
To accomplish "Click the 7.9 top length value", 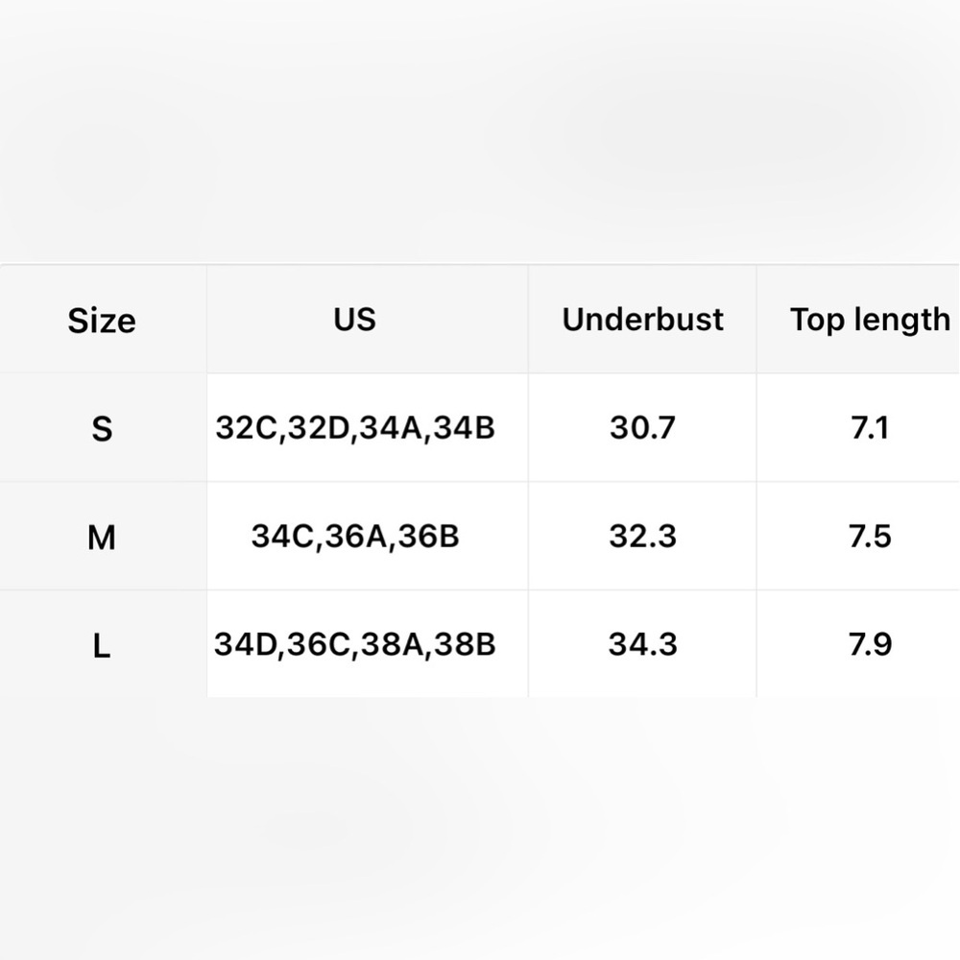I will pyautogui.click(x=870, y=644).
